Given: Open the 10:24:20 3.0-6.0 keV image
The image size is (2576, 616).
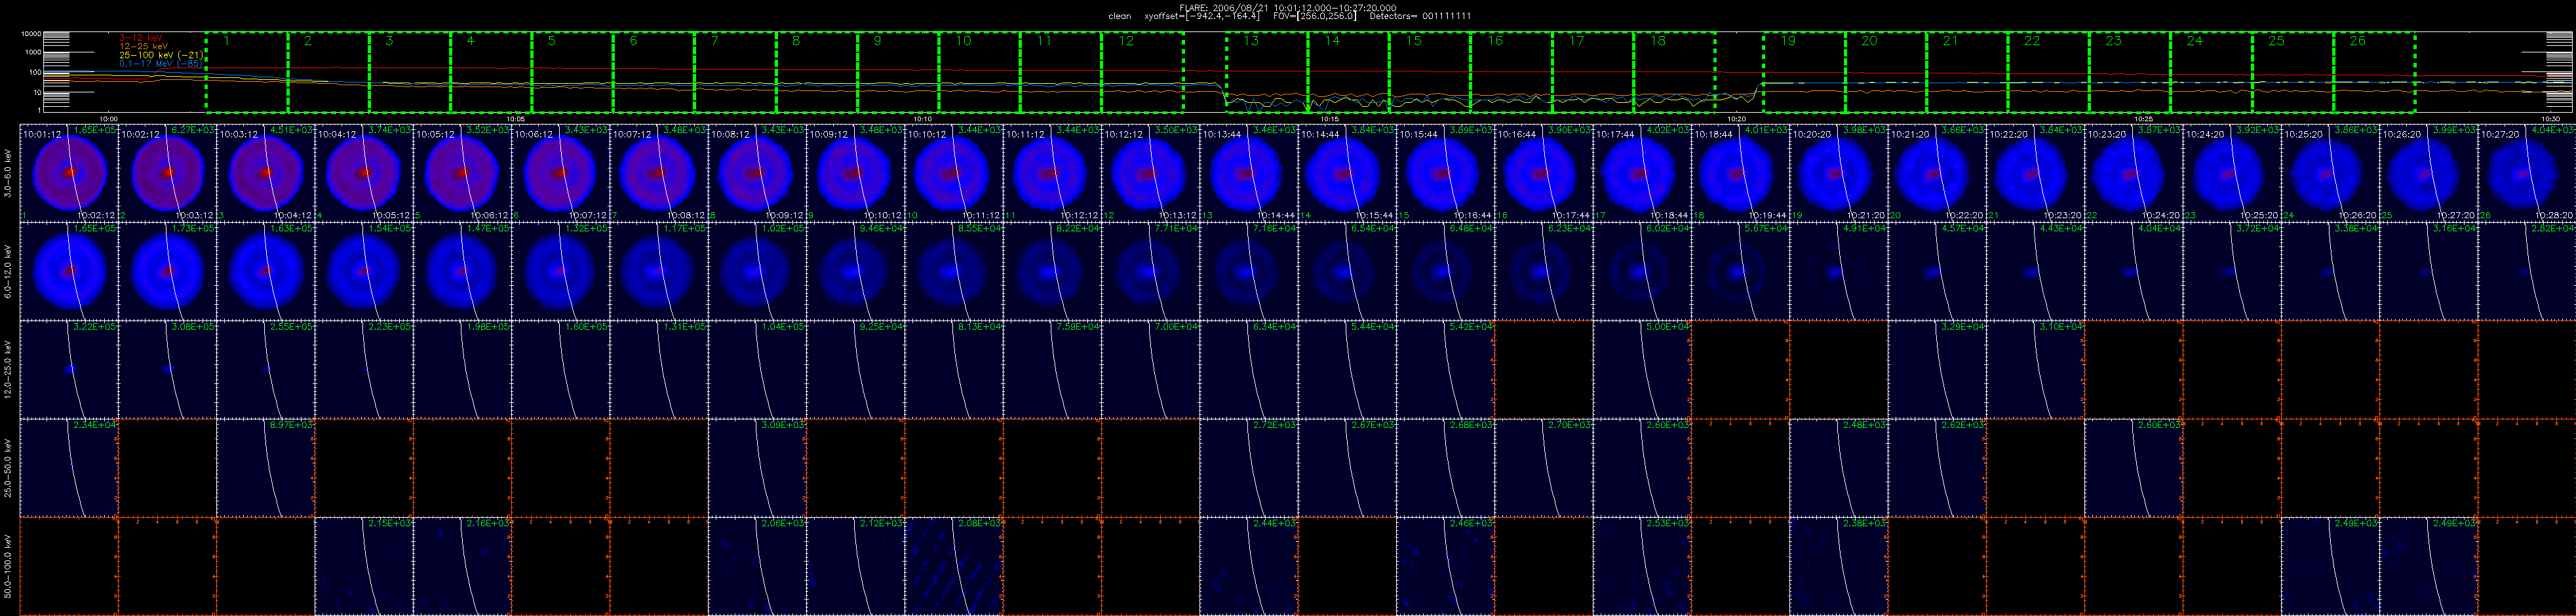Looking at the screenshot, I should [2231, 173].
